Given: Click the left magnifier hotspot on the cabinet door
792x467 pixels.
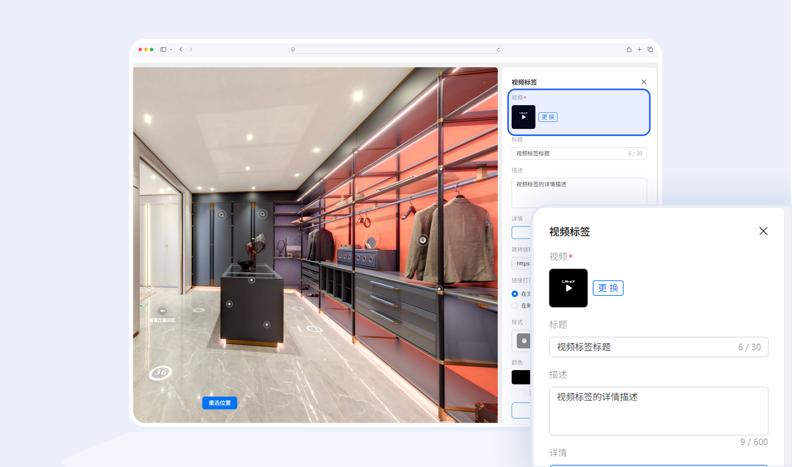Looking at the screenshot, I should point(222,214).
